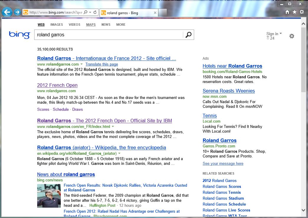Select Roland Garros Schedule related search
Screen dimensions: 308x218
224,204
